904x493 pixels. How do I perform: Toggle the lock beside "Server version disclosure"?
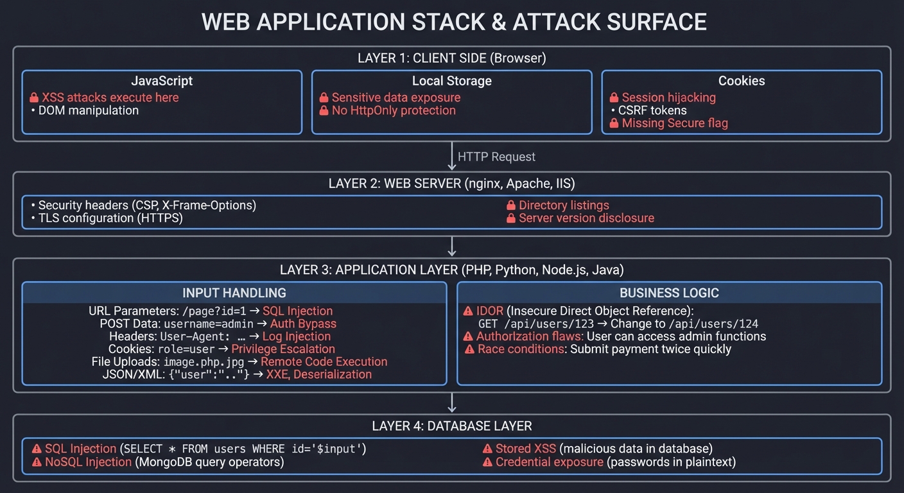(511, 218)
